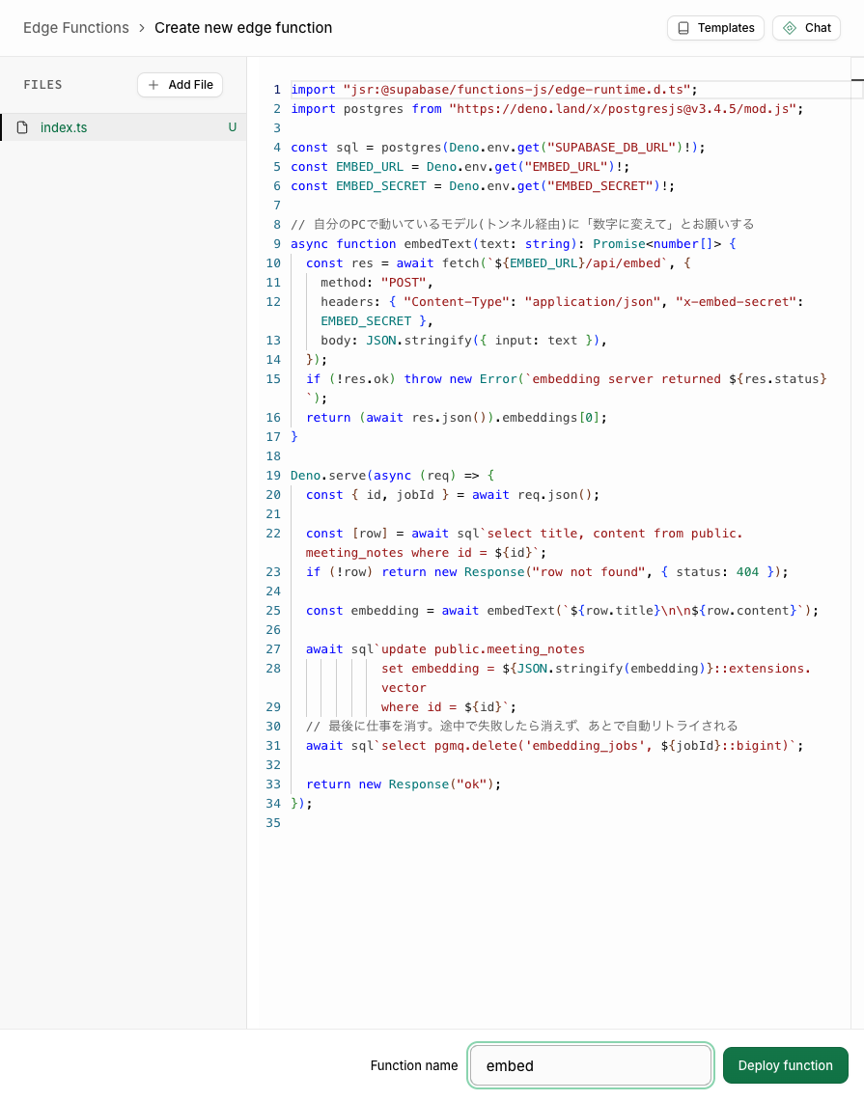This screenshot has width=864, height=1101.
Task: Open the Templates button
Action: (715, 28)
